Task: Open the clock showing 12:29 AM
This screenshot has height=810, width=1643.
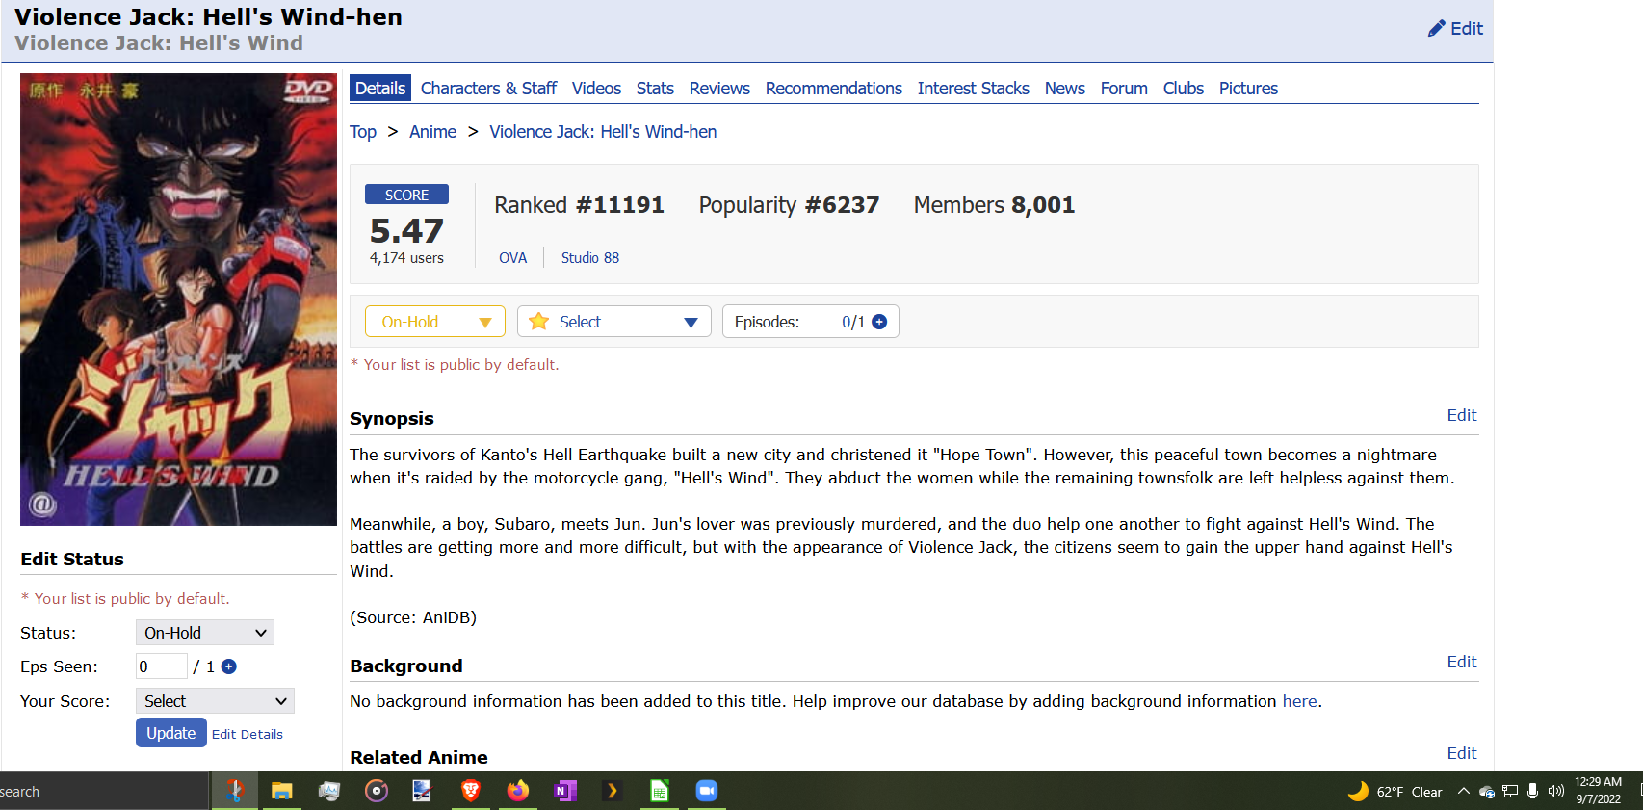Action: [1599, 790]
